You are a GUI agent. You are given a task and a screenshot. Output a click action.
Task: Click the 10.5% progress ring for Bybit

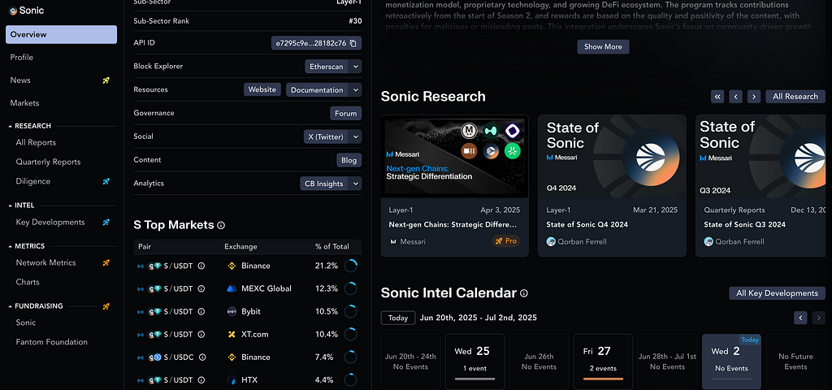350,311
